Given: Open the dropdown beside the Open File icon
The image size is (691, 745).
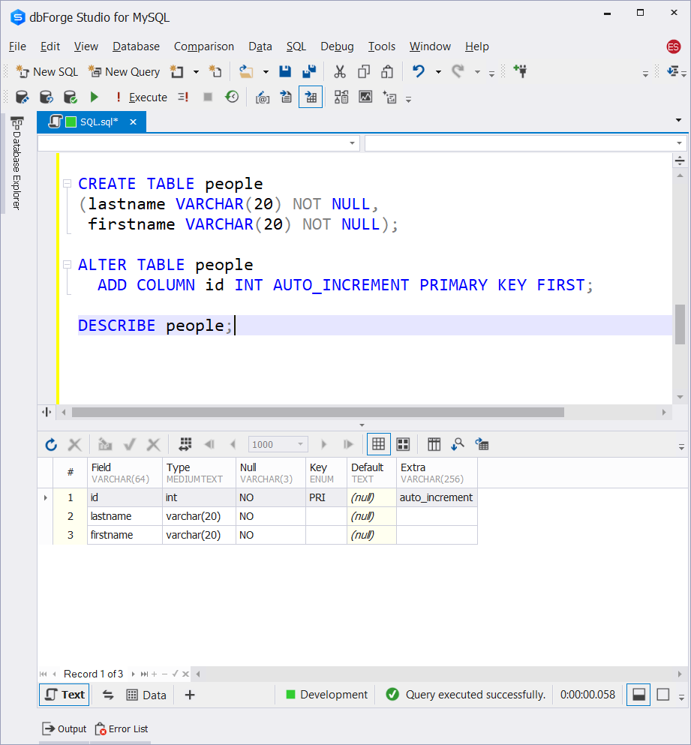Looking at the screenshot, I should point(265,71).
